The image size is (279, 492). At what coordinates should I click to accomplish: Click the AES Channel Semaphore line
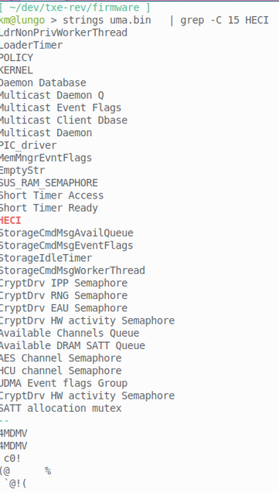coord(60,358)
